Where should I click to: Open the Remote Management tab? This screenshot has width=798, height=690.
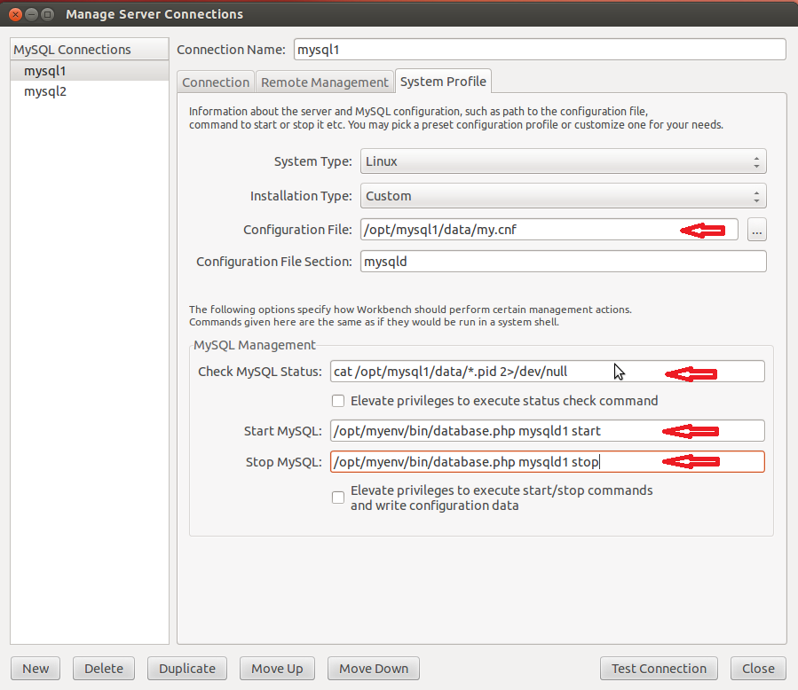324,82
